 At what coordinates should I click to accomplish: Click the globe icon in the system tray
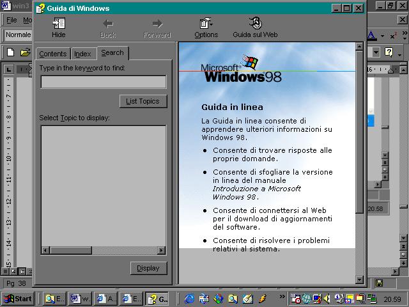307,299
